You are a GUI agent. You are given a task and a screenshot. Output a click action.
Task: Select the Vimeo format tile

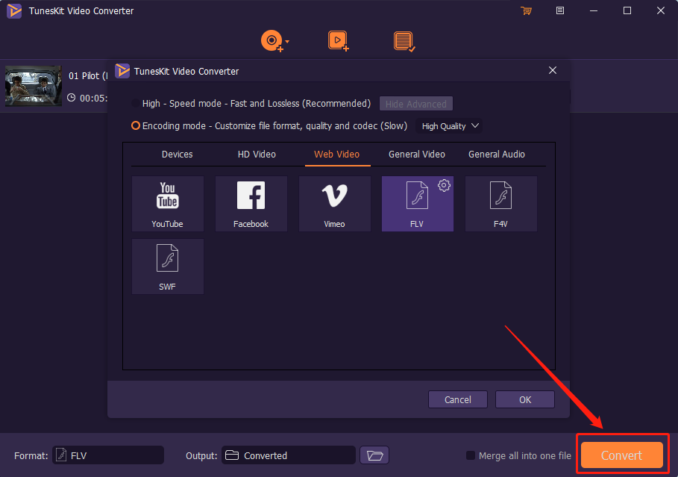tap(334, 204)
